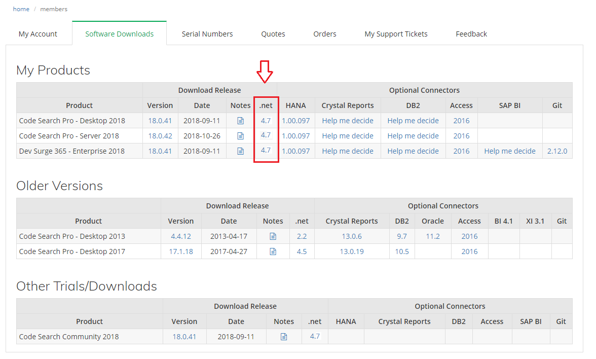
Task: Open release notes icon for Dev Surge 365 Enterprise
Action: (240, 151)
